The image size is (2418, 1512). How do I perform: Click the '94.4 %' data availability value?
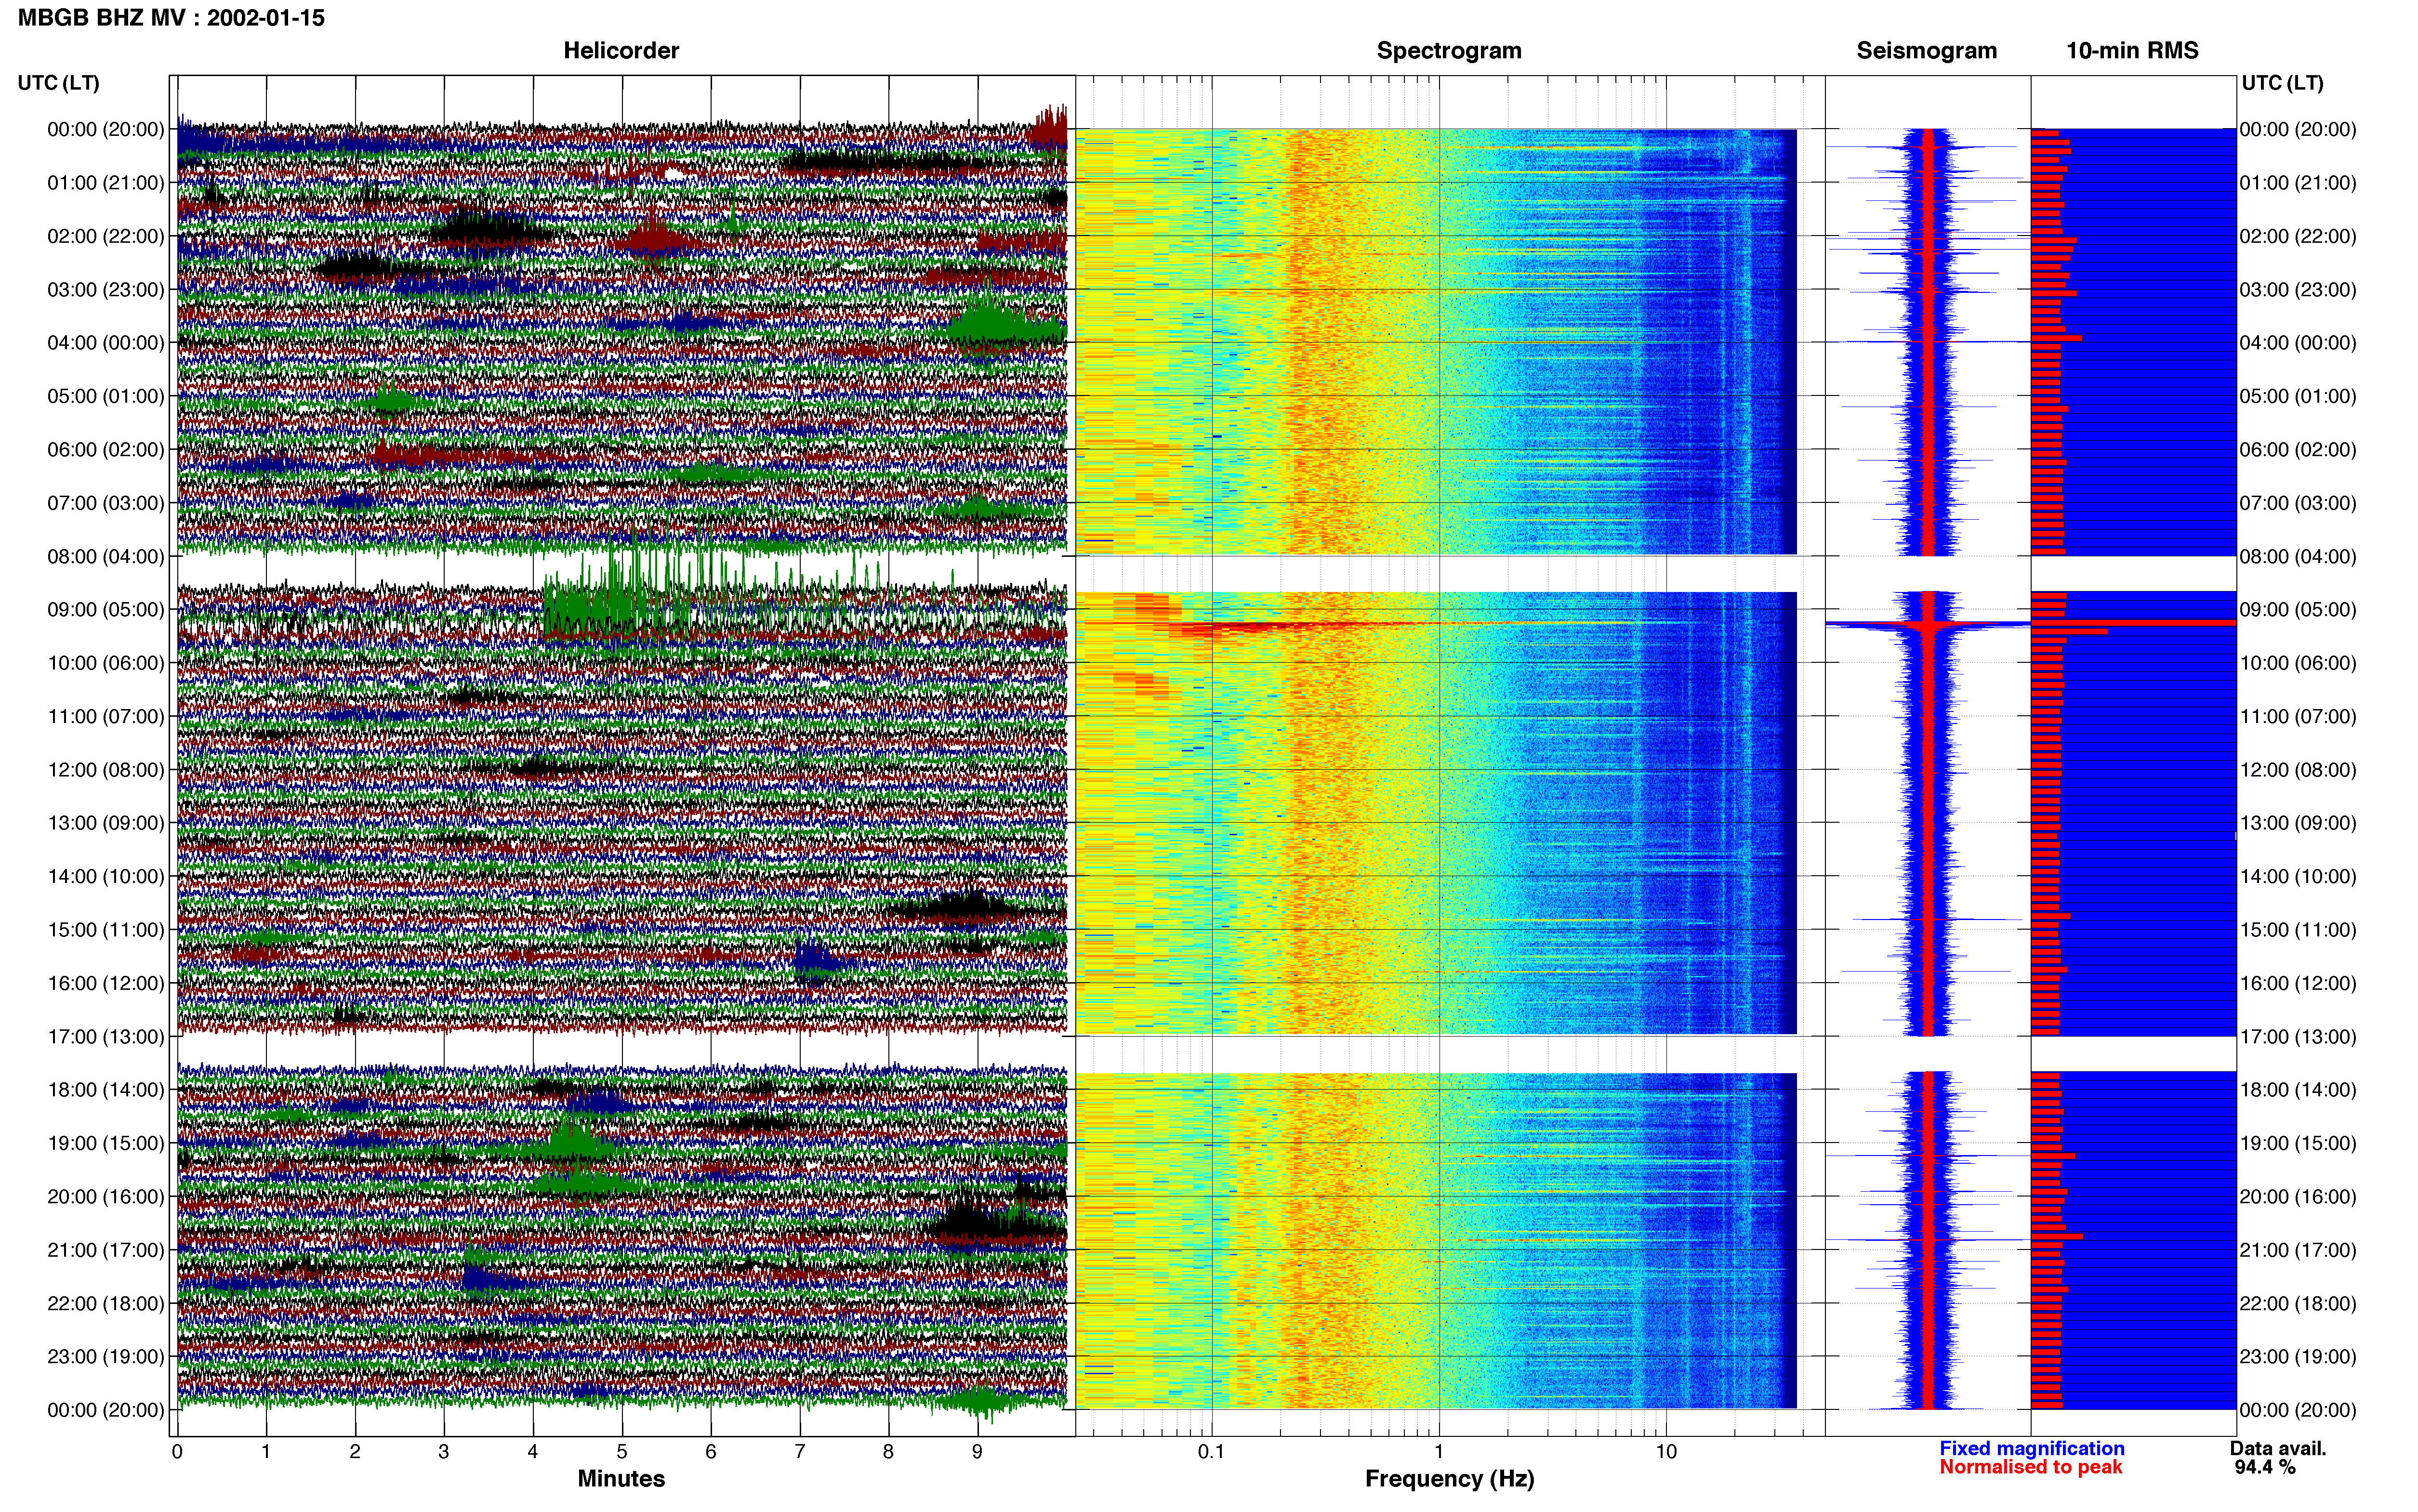point(2265,1467)
